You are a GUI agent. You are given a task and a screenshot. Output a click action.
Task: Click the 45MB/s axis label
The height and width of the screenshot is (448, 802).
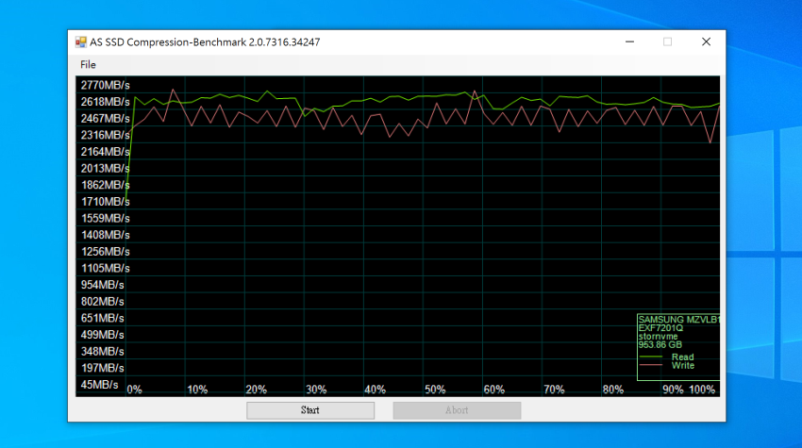point(100,385)
